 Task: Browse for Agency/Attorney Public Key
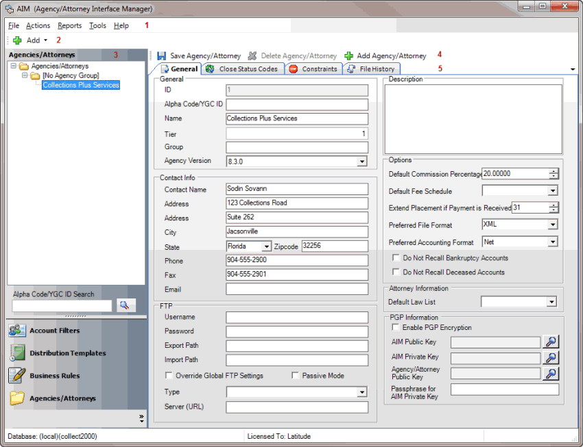(x=550, y=373)
